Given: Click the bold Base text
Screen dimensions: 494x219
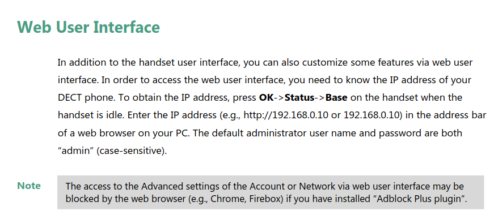Looking at the screenshot, I should pos(336,98).
